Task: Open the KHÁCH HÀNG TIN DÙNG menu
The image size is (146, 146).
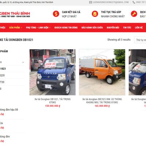Action: [66, 28]
